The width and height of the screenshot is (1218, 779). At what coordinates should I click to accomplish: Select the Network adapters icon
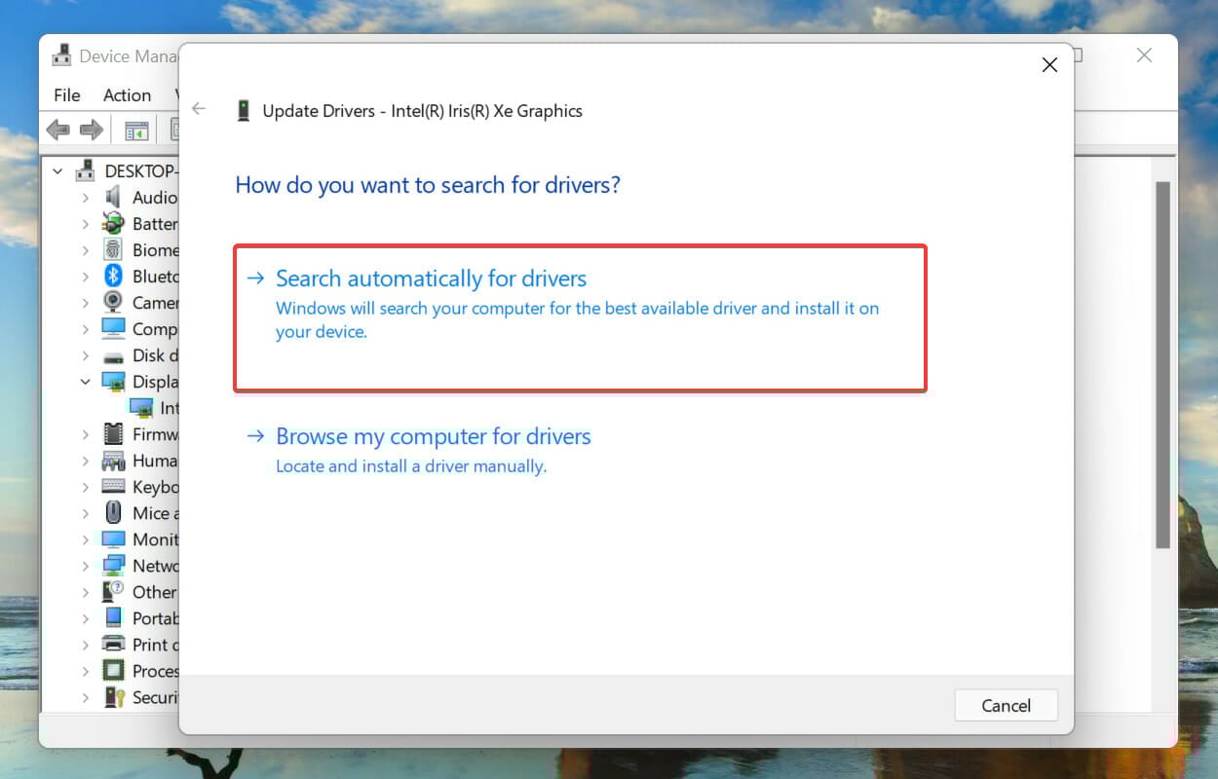point(114,566)
